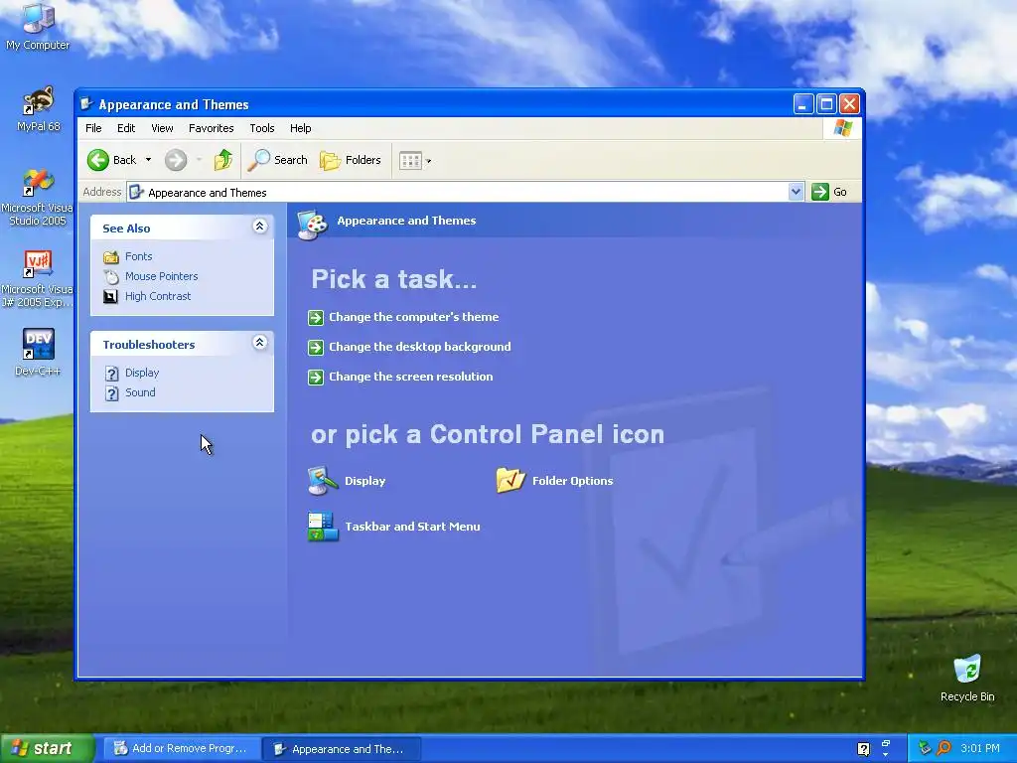Expand the Address bar dropdown
This screenshot has height=763, width=1017.
[x=796, y=192]
